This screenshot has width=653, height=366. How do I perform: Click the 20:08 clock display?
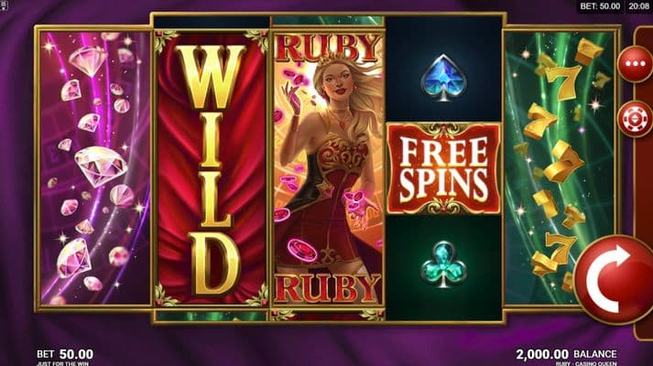click(638, 6)
